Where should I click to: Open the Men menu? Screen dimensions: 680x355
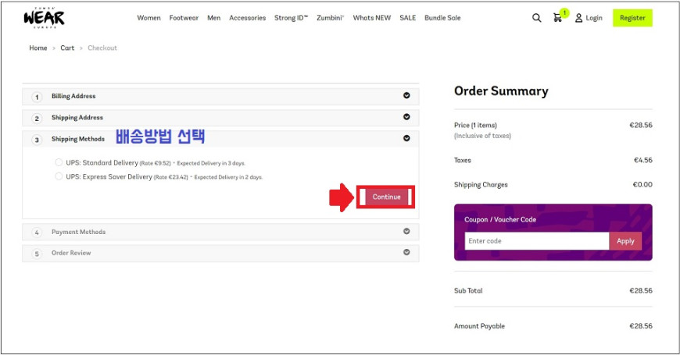coord(214,18)
